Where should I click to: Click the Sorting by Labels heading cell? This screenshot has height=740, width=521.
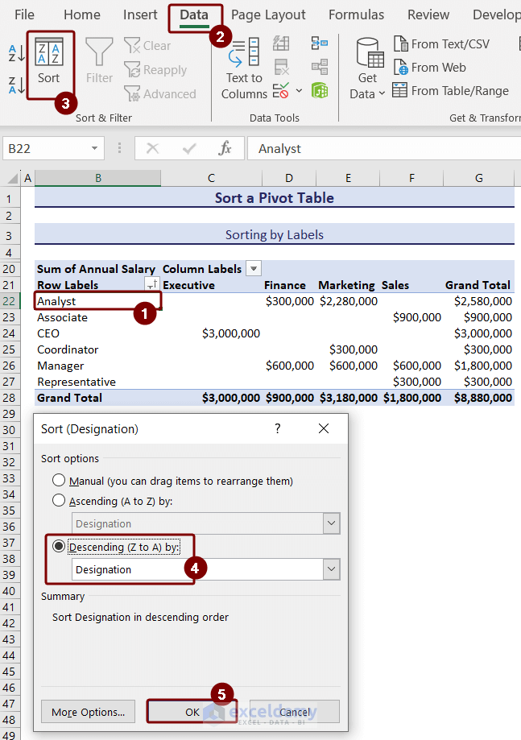(274, 234)
